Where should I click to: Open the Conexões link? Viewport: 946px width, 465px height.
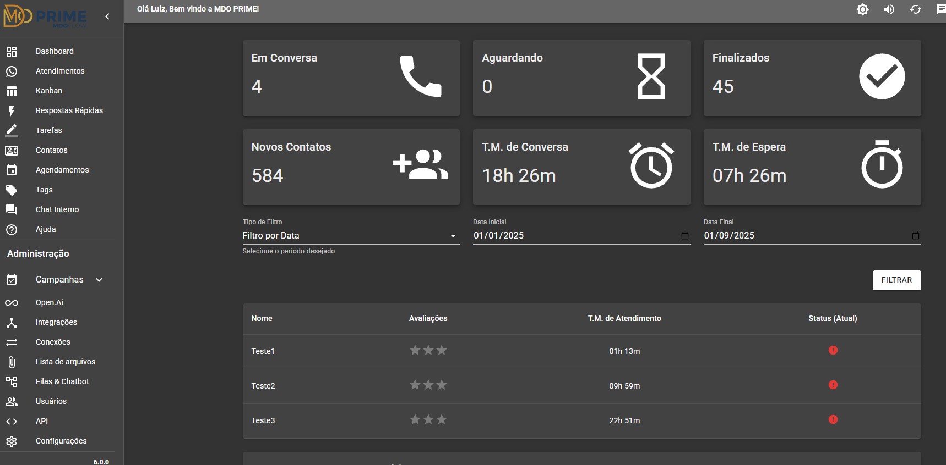tap(53, 342)
